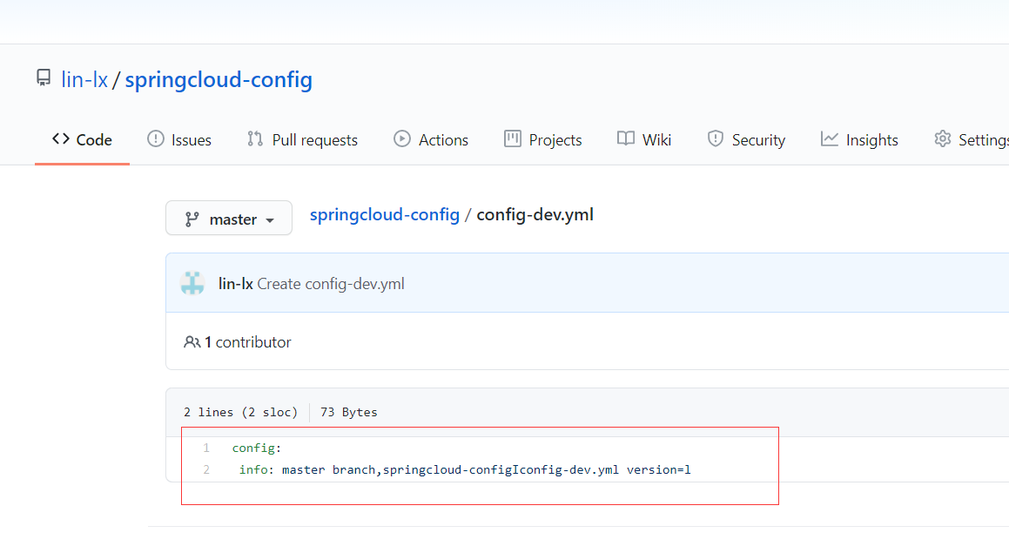Screen dimensions: 1009x553
Task: Open the Pull requests tab
Action: tap(302, 139)
